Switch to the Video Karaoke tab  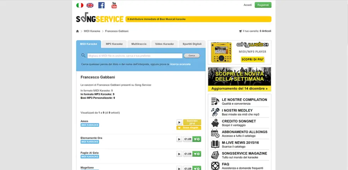(x=164, y=44)
